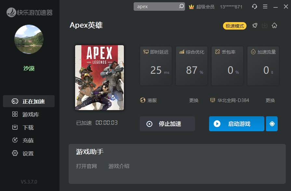The image size is (291, 191).
Task: Focus the apex search field
Action: pos(159,6)
